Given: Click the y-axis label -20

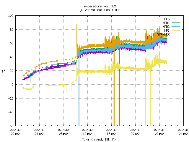Looking at the screenshot, I should [11, 99].
